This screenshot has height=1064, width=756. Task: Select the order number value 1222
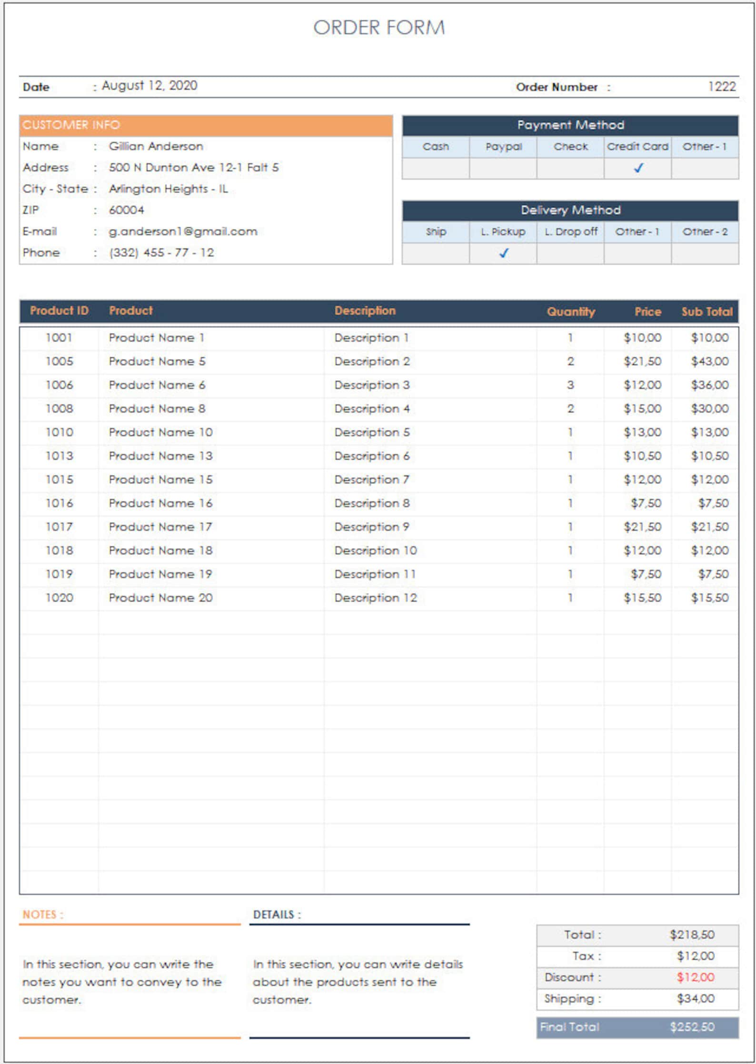pyautogui.click(x=722, y=87)
